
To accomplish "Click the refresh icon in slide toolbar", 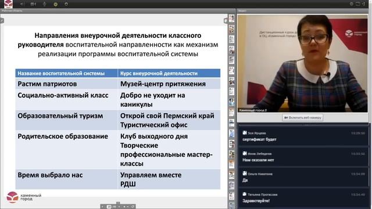I will (x=133, y=207).
